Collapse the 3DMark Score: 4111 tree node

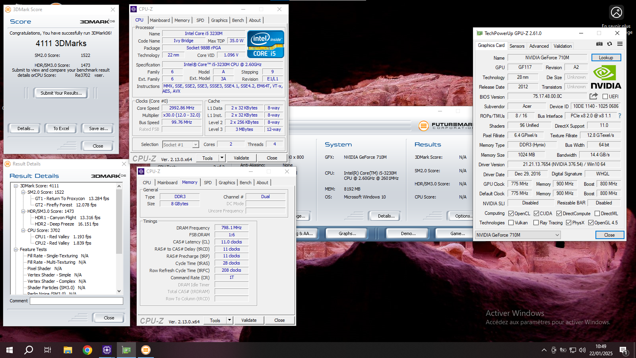(16, 186)
